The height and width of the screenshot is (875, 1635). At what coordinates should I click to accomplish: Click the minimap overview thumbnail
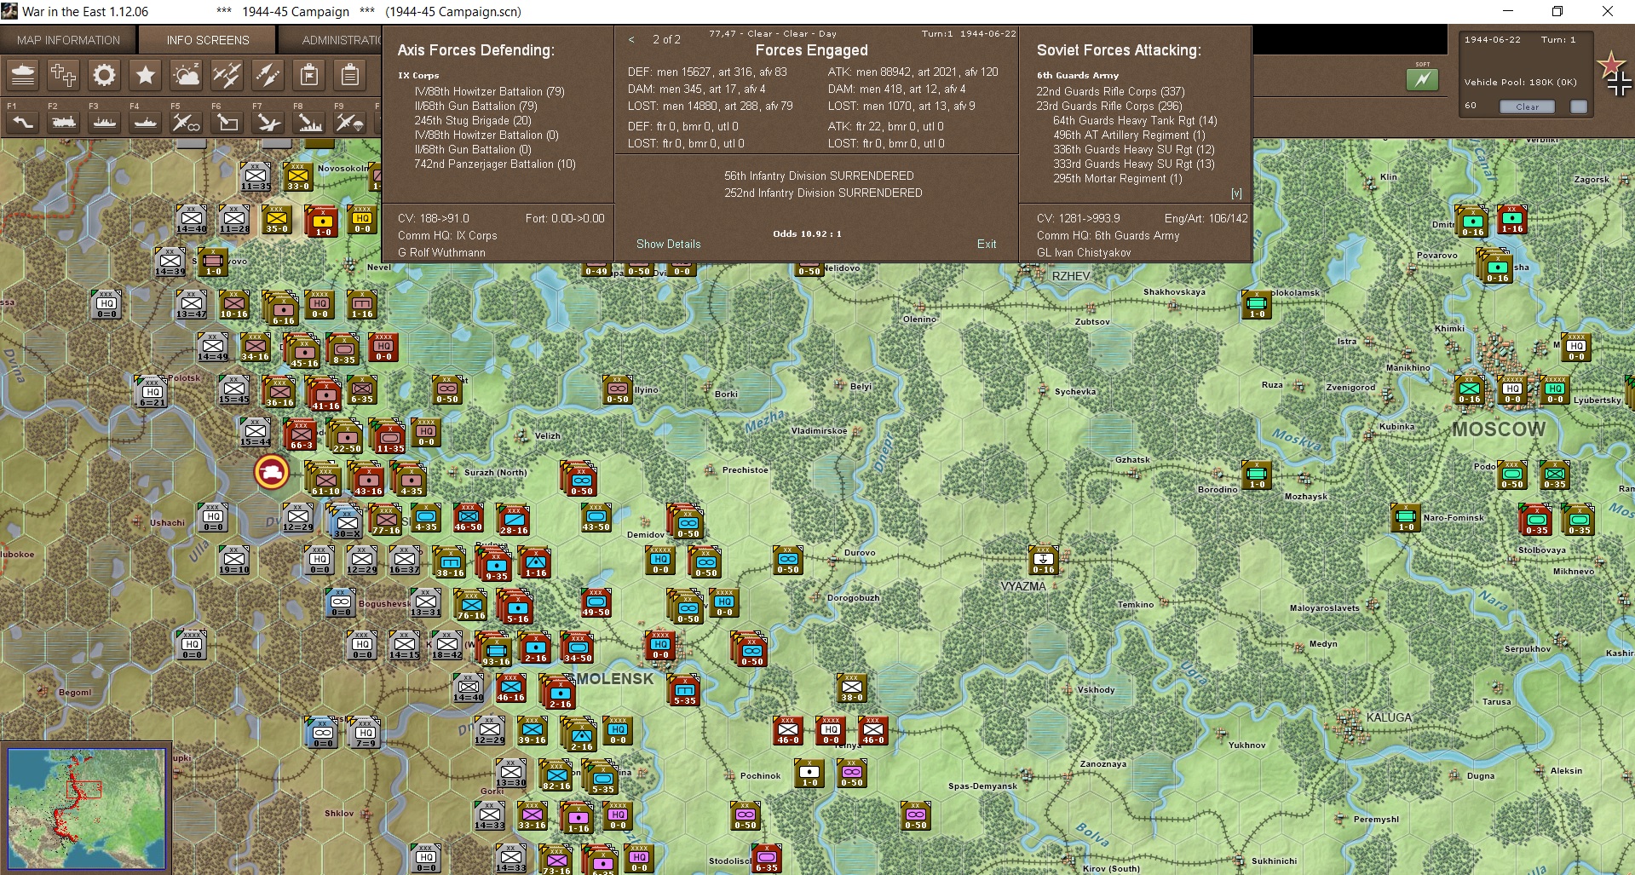(86, 809)
